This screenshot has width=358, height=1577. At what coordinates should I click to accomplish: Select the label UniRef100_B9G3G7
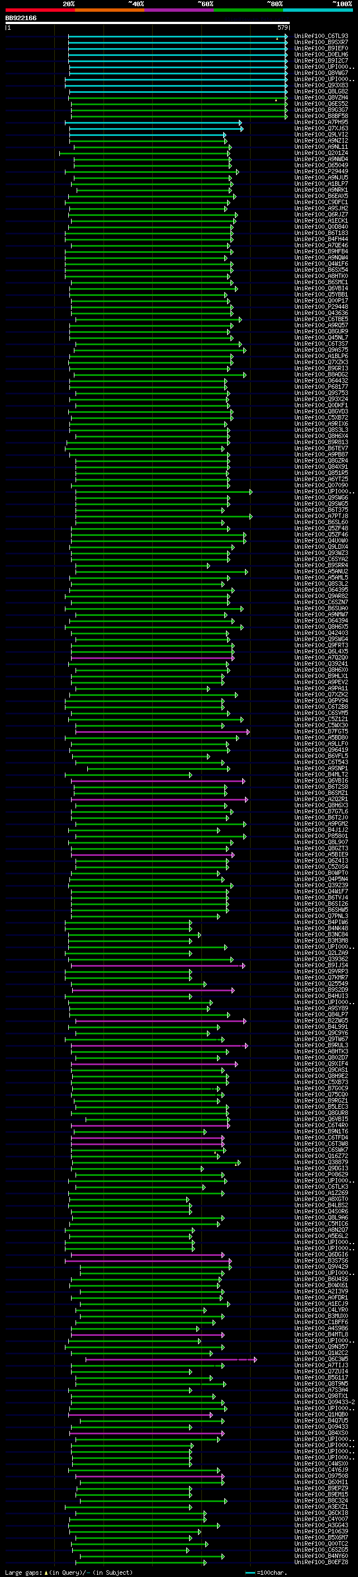(x=321, y=110)
